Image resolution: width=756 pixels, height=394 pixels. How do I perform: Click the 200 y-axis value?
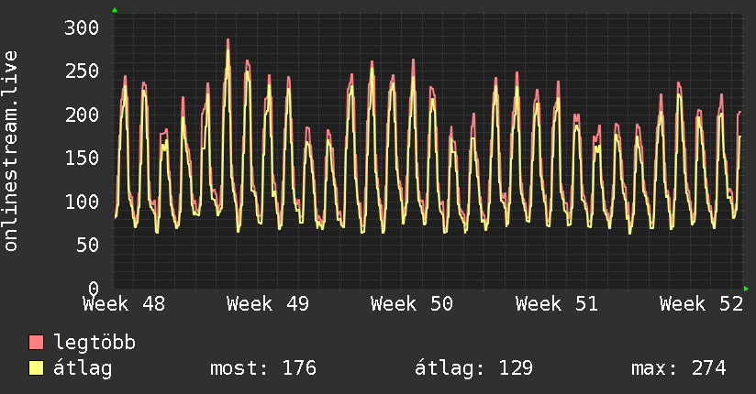tap(82, 115)
